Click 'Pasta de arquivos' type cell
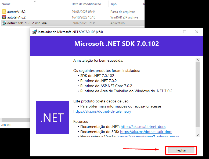 pyautogui.click(x=123, y=12)
